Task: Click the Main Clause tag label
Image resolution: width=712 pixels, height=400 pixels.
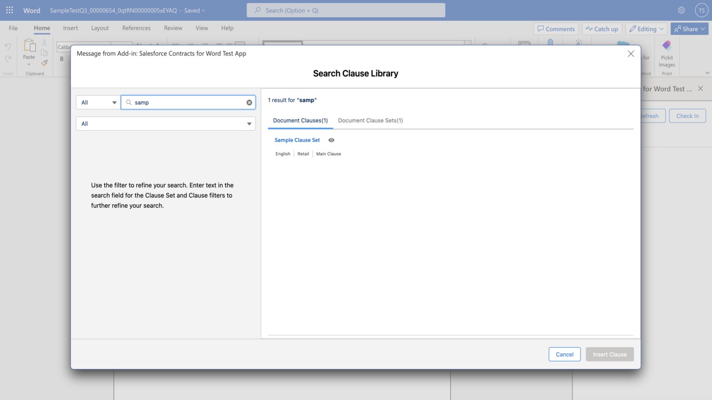Action: tap(328, 154)
